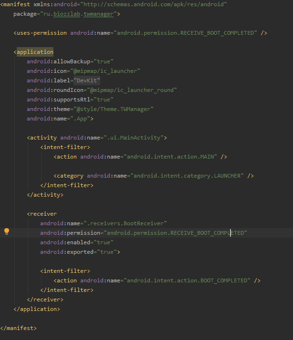The height and width of the screenshot is (340, 293).
Task: Click android.intent.action.BOOT_COMPLETED value
Action: (187, 281)
